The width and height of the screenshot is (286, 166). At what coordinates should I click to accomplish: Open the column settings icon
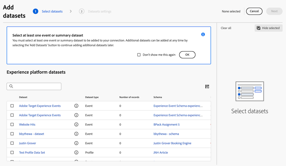pos(207,87)
